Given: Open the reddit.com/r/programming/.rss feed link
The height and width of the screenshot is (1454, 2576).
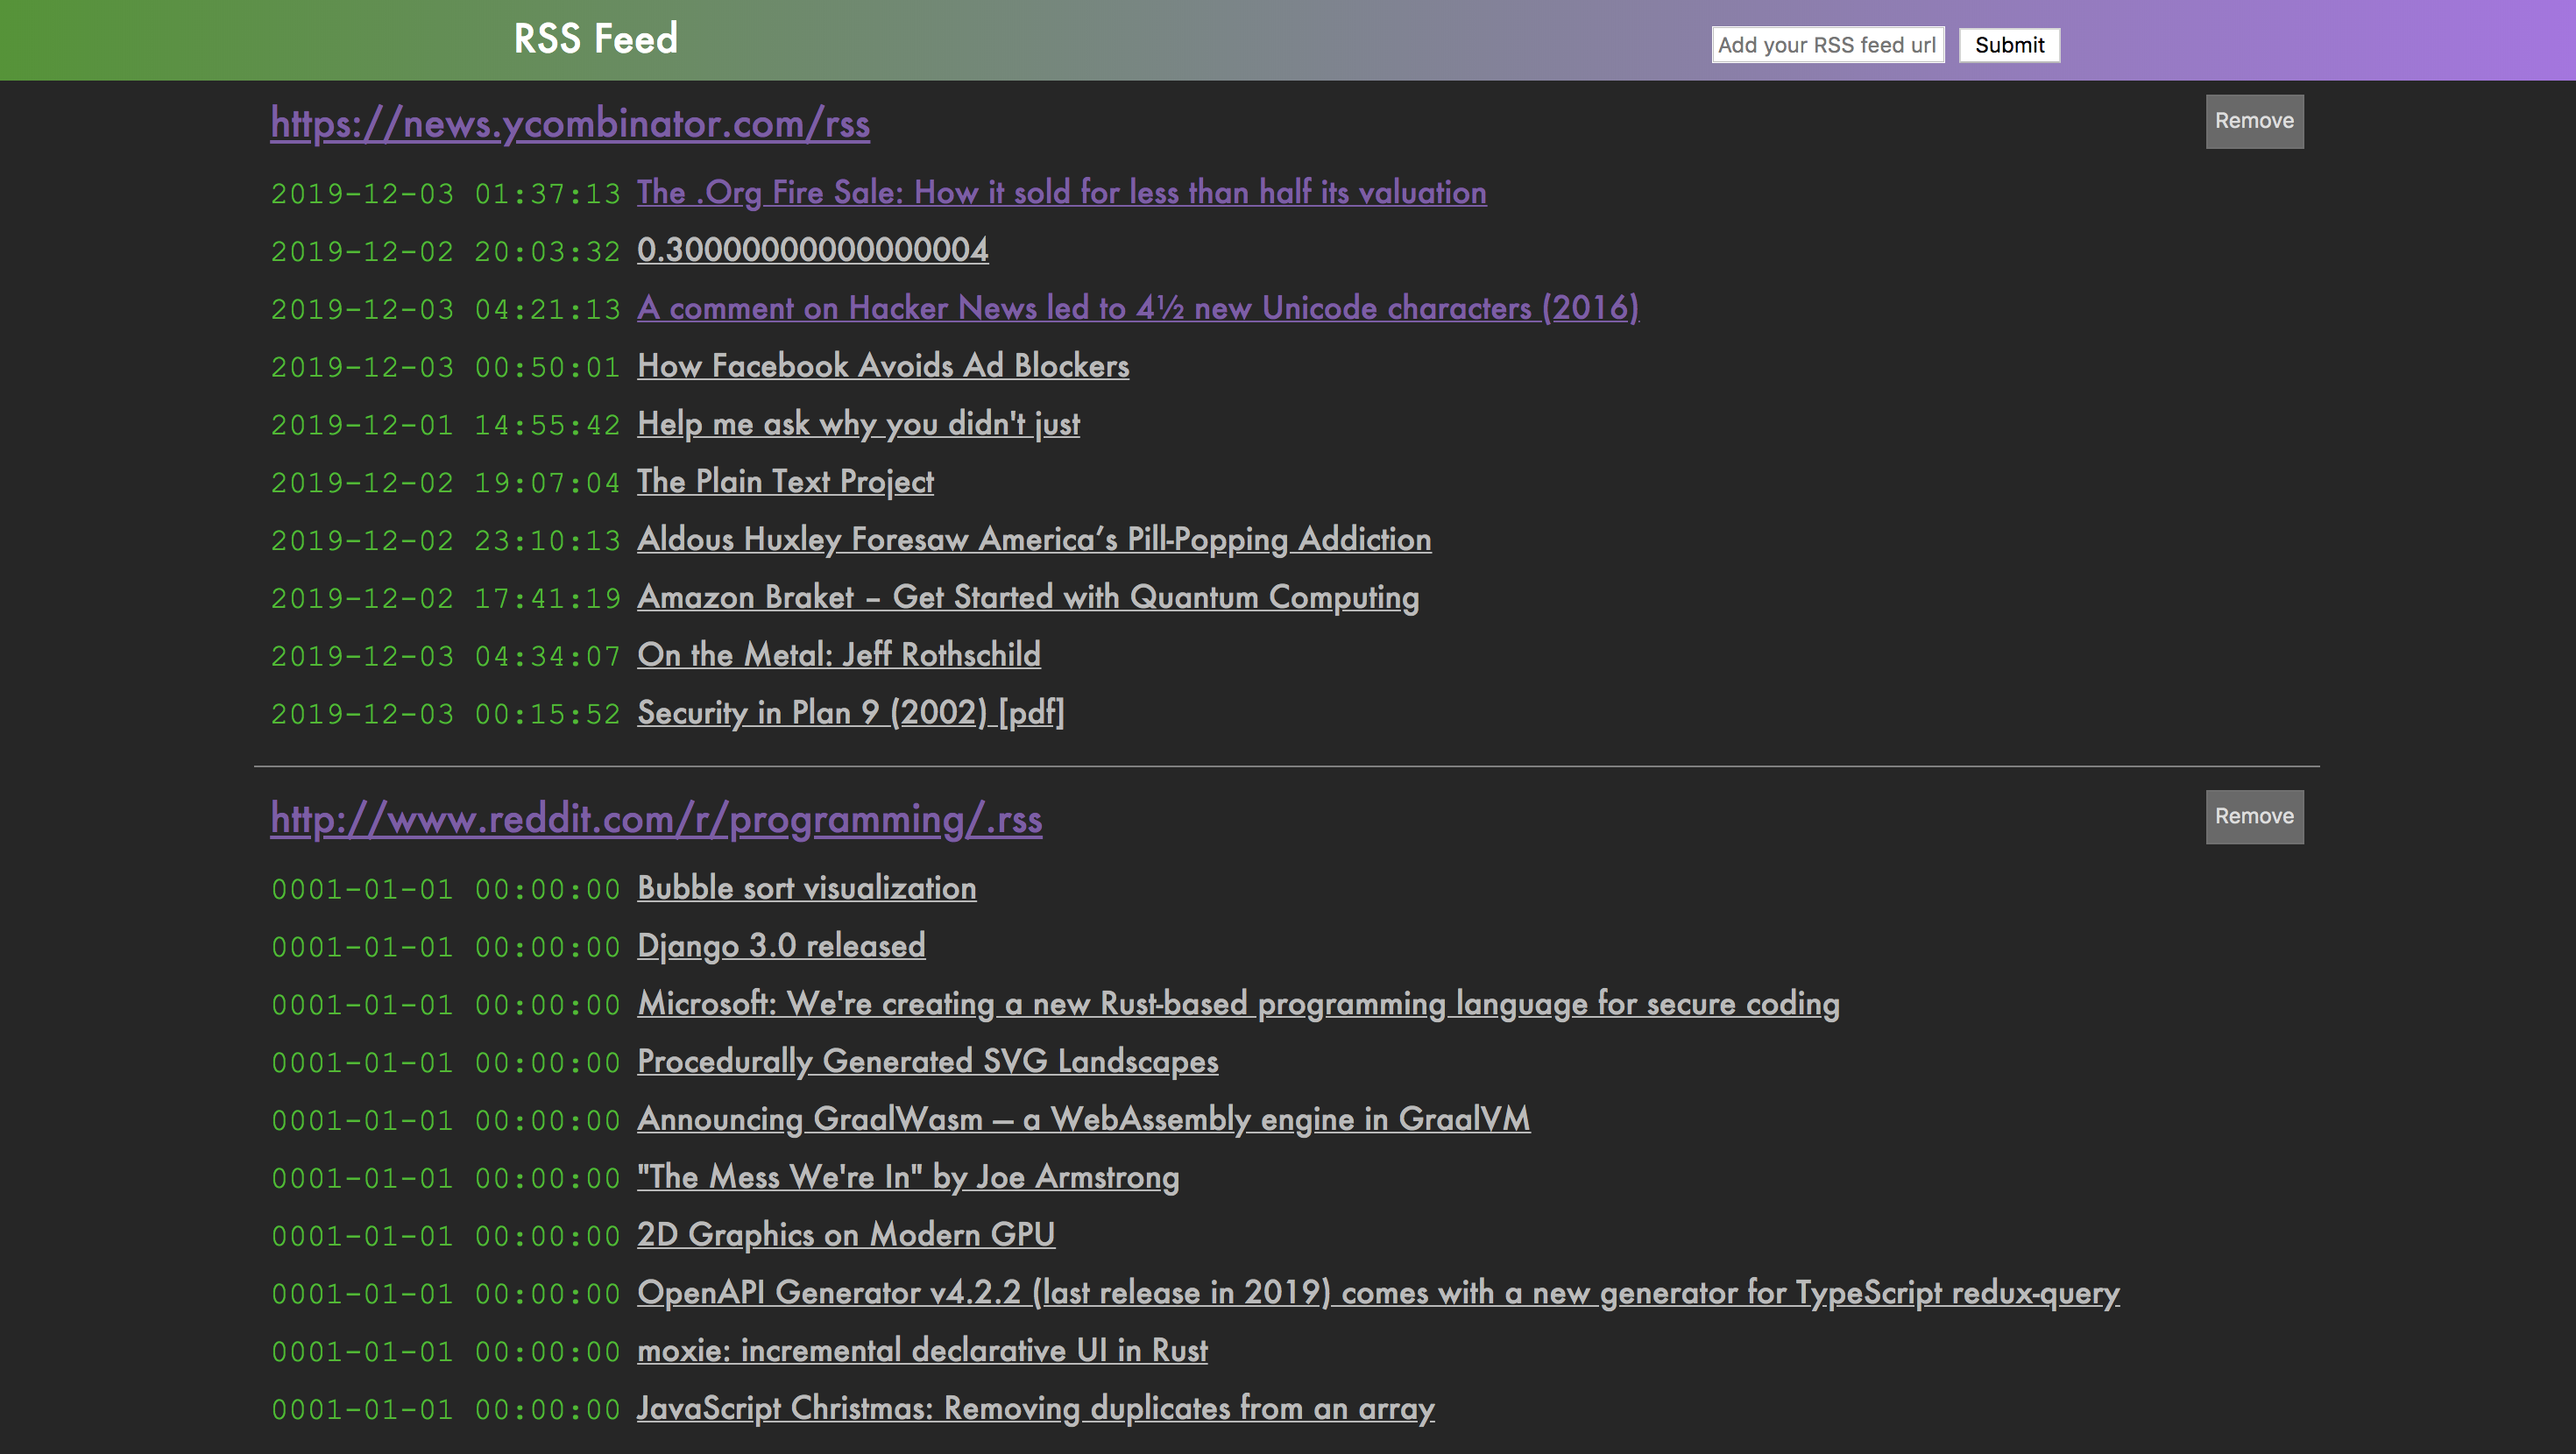Looking at the screenshot, I should [656, 819].
